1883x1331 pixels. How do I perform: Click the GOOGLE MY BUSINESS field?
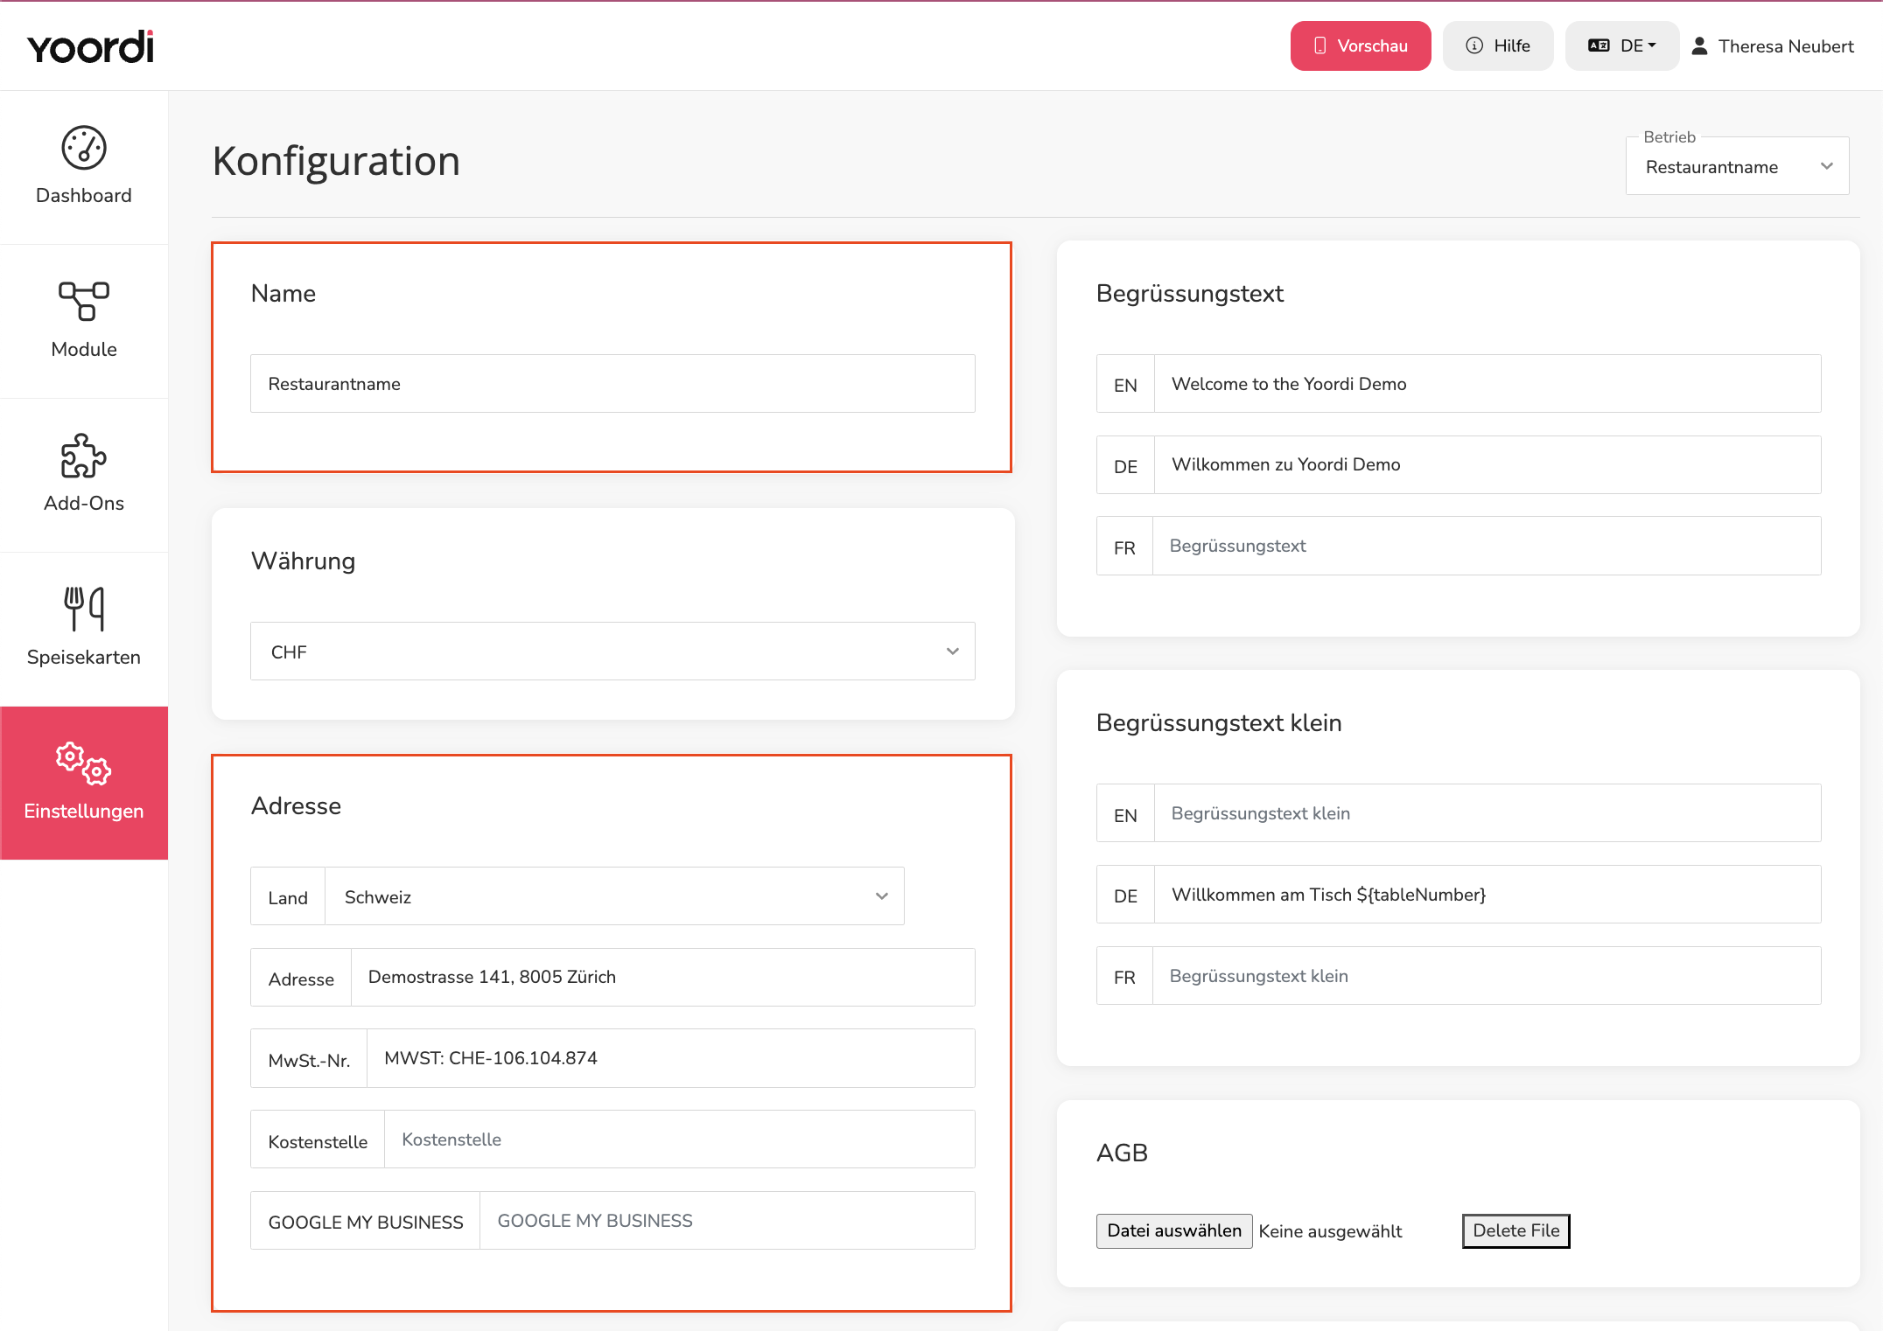coord(727,1221)
